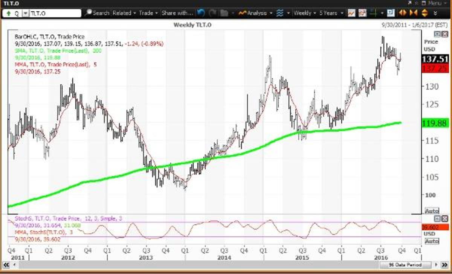Toggle Auto scale on the stochastic panel
The height and width of the screenshot is (274, 452).
[x=432, y=241]
